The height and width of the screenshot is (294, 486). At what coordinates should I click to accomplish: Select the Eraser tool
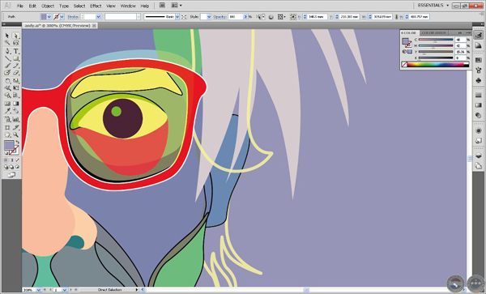(15, 73)
